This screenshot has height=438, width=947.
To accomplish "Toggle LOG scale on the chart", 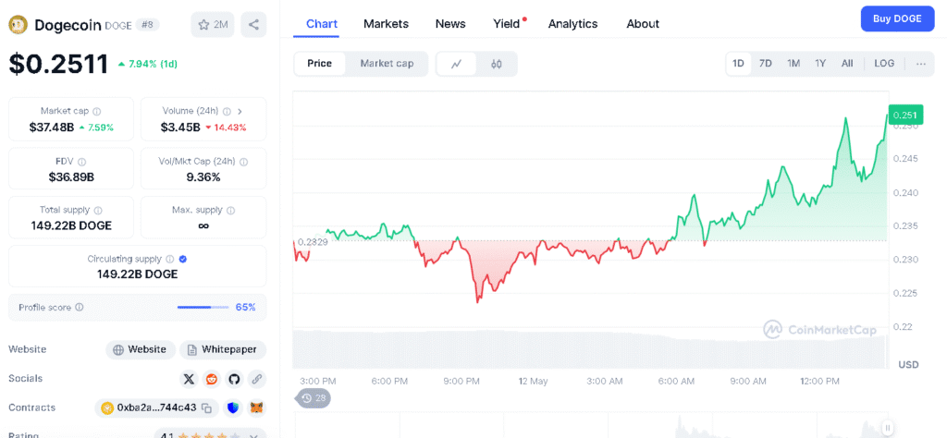I will (884, 64).
